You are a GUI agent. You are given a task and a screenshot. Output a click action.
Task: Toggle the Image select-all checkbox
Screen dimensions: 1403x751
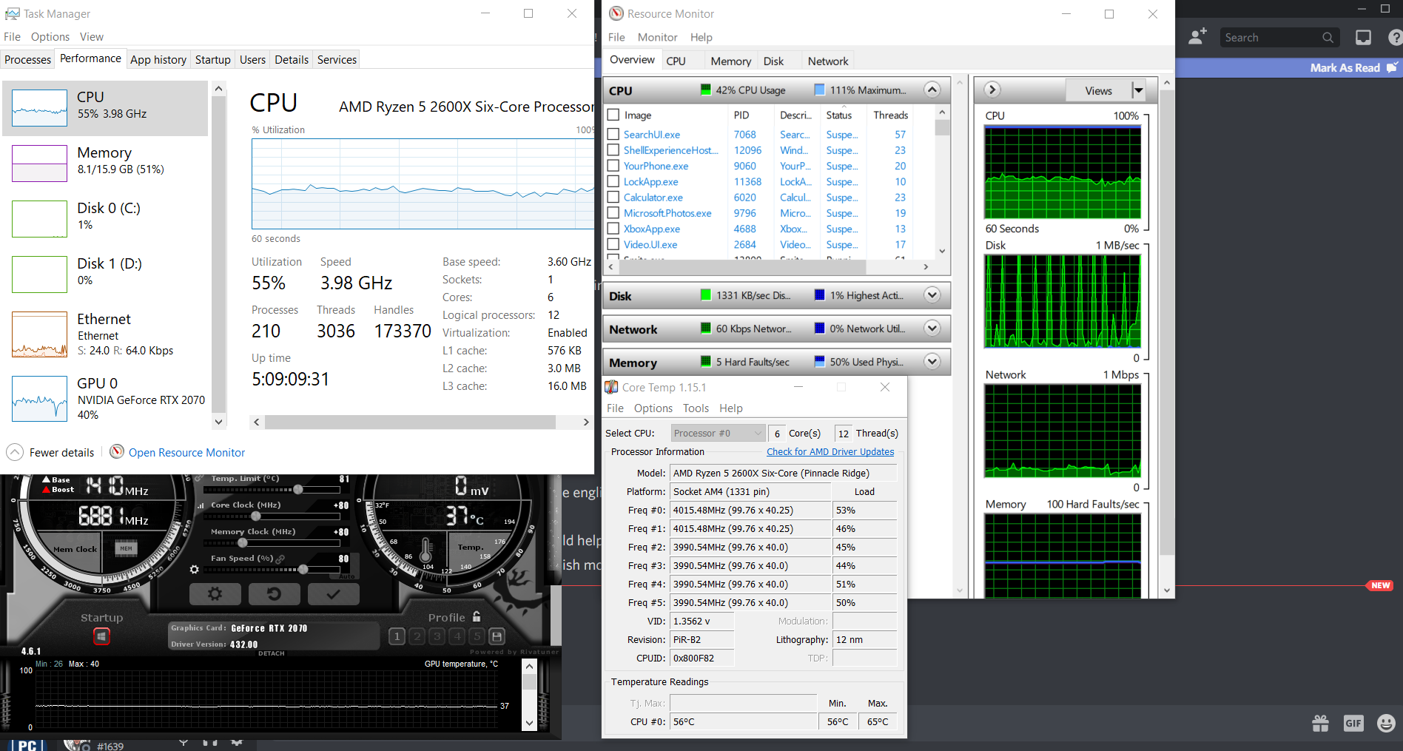613,115
